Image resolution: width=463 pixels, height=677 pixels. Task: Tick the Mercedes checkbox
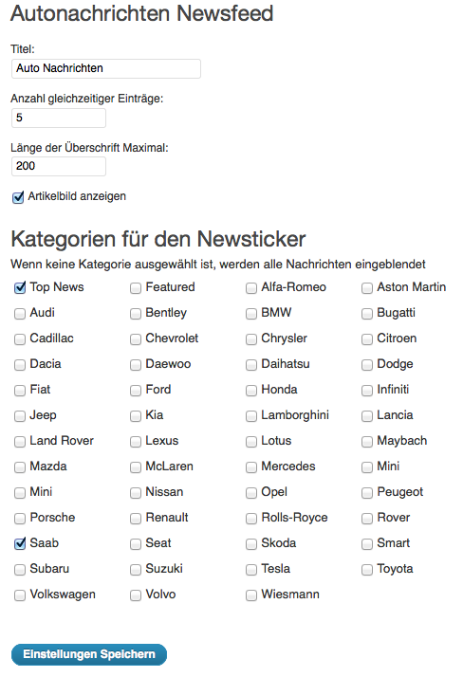click(251, 467)
